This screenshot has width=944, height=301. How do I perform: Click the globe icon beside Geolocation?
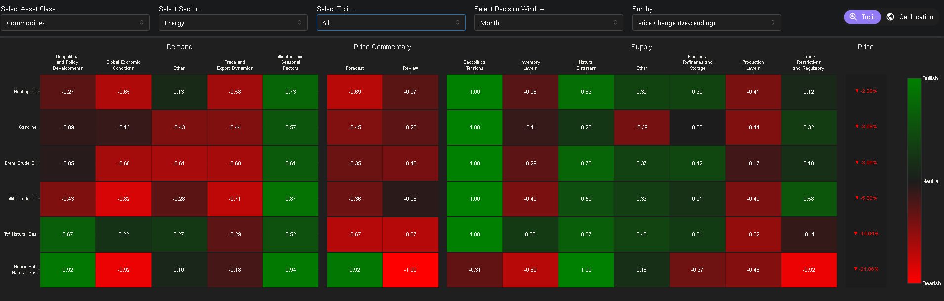tap(890, 17)
